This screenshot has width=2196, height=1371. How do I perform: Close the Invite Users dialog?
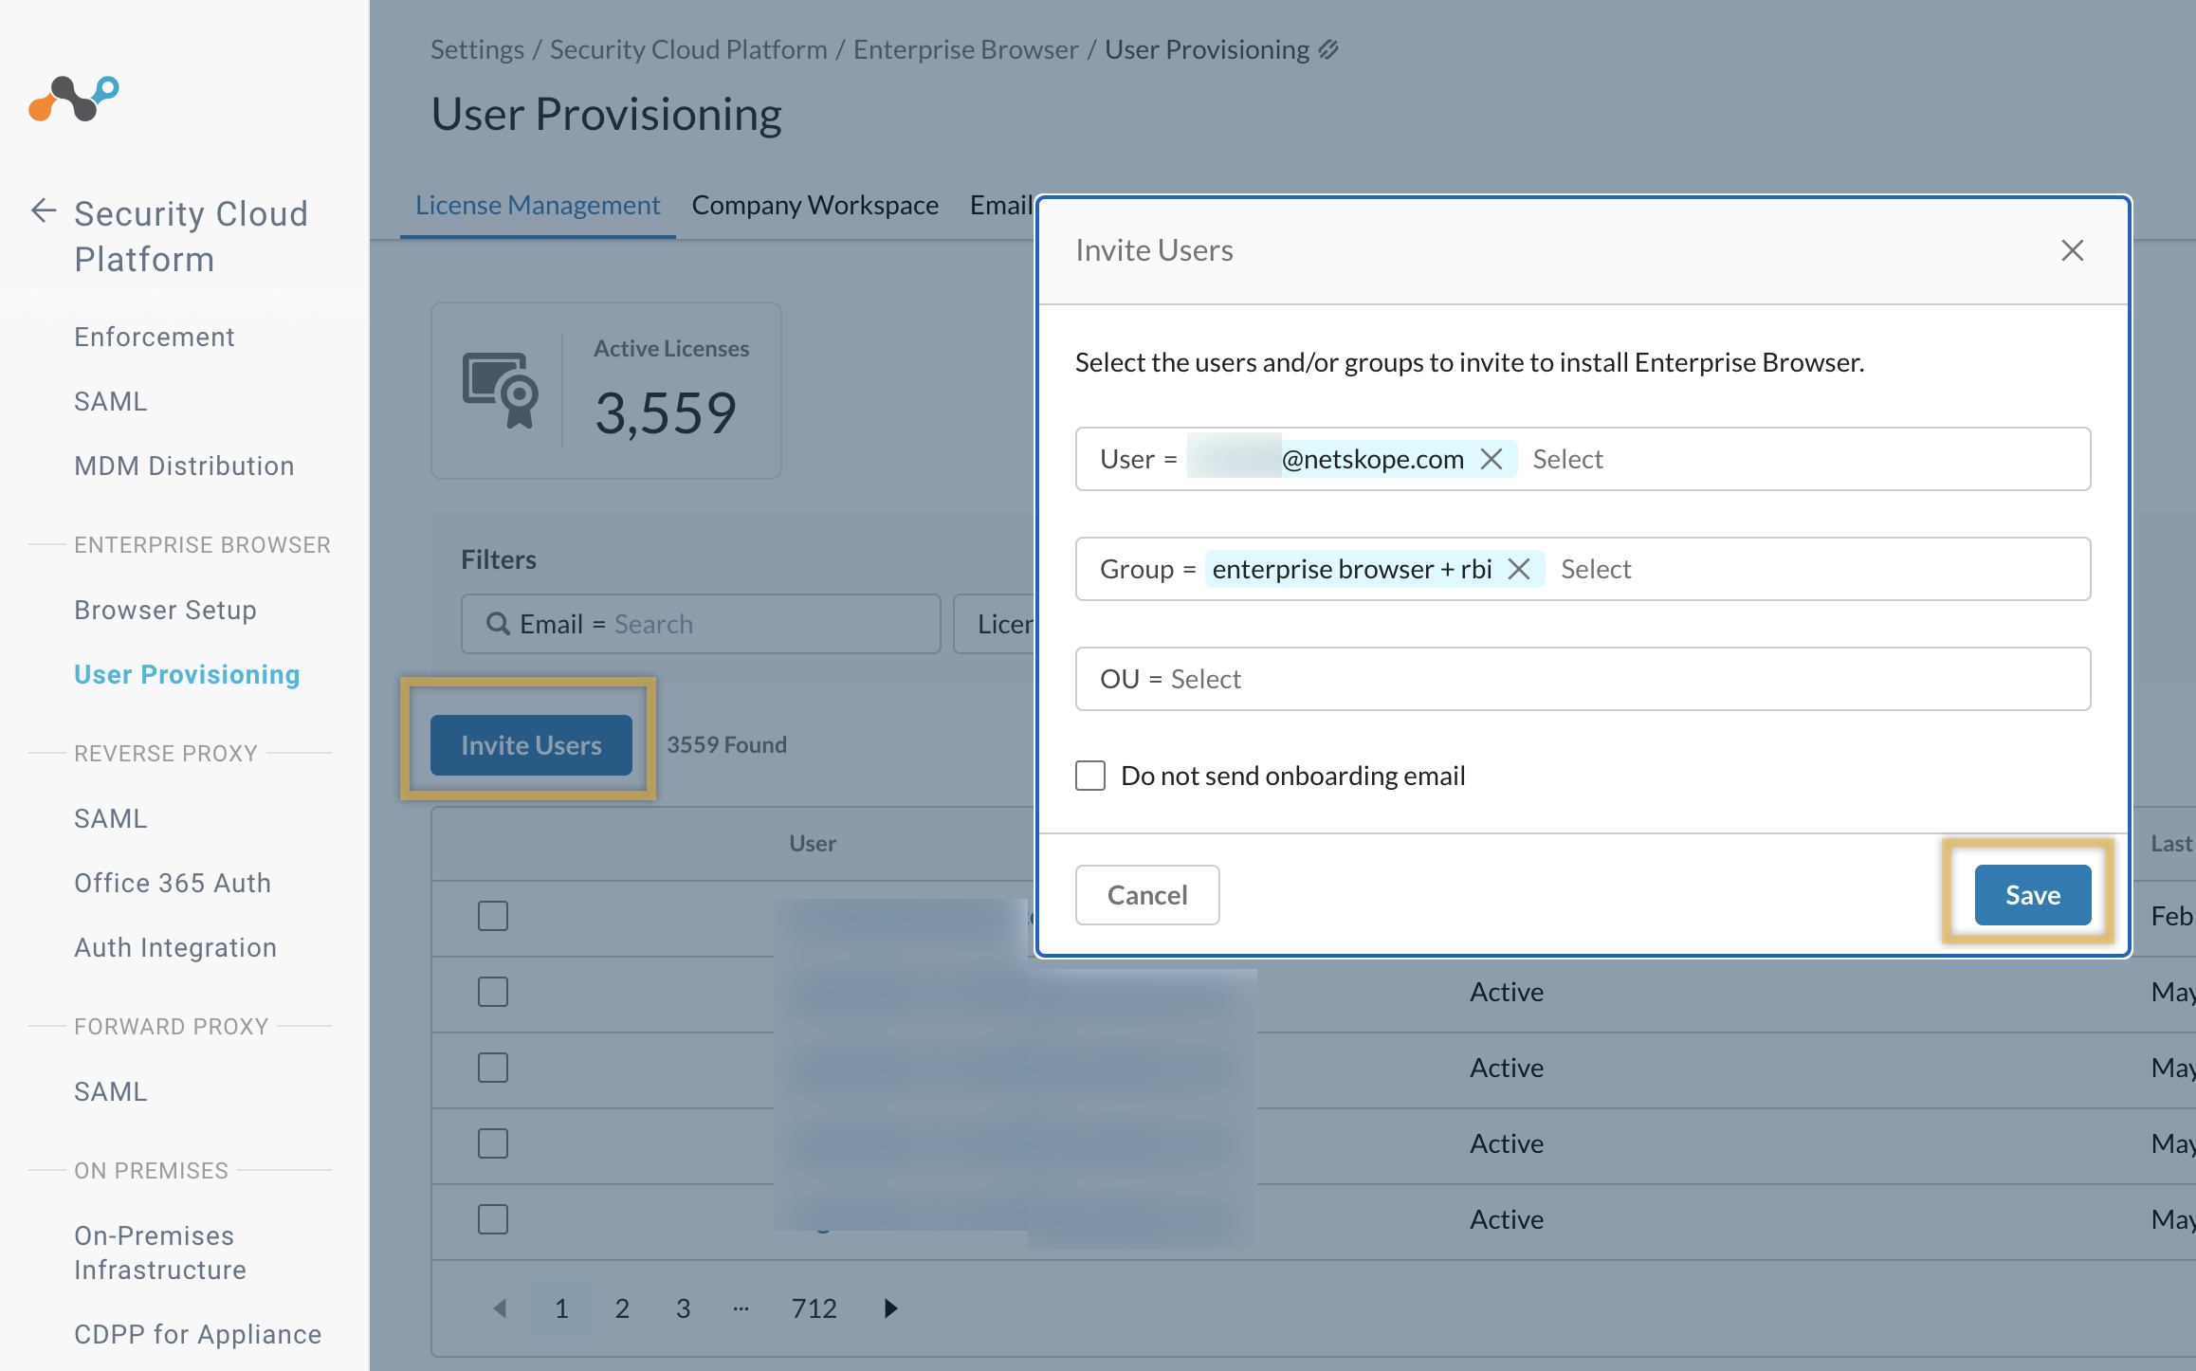click(2072, 250)
